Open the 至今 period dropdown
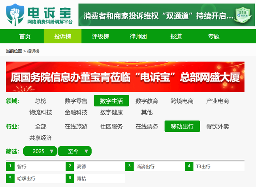Screen dimensions: 256x187 coord(75,151)
